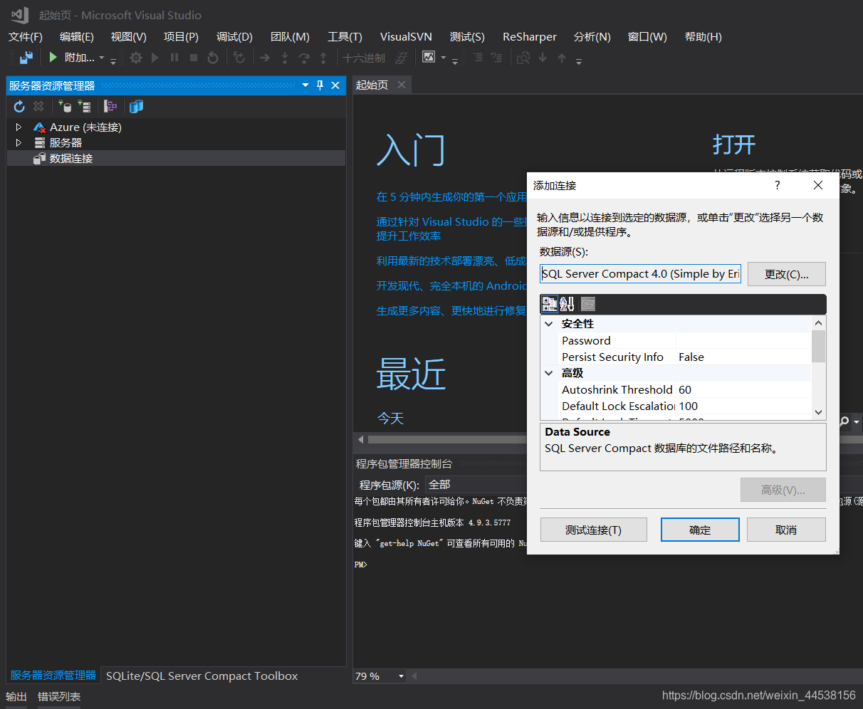
Task: Open the Output tab
Action: [16, 696]
